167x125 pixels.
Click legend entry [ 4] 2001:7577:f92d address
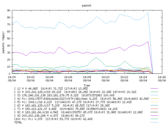pos(81,99)
